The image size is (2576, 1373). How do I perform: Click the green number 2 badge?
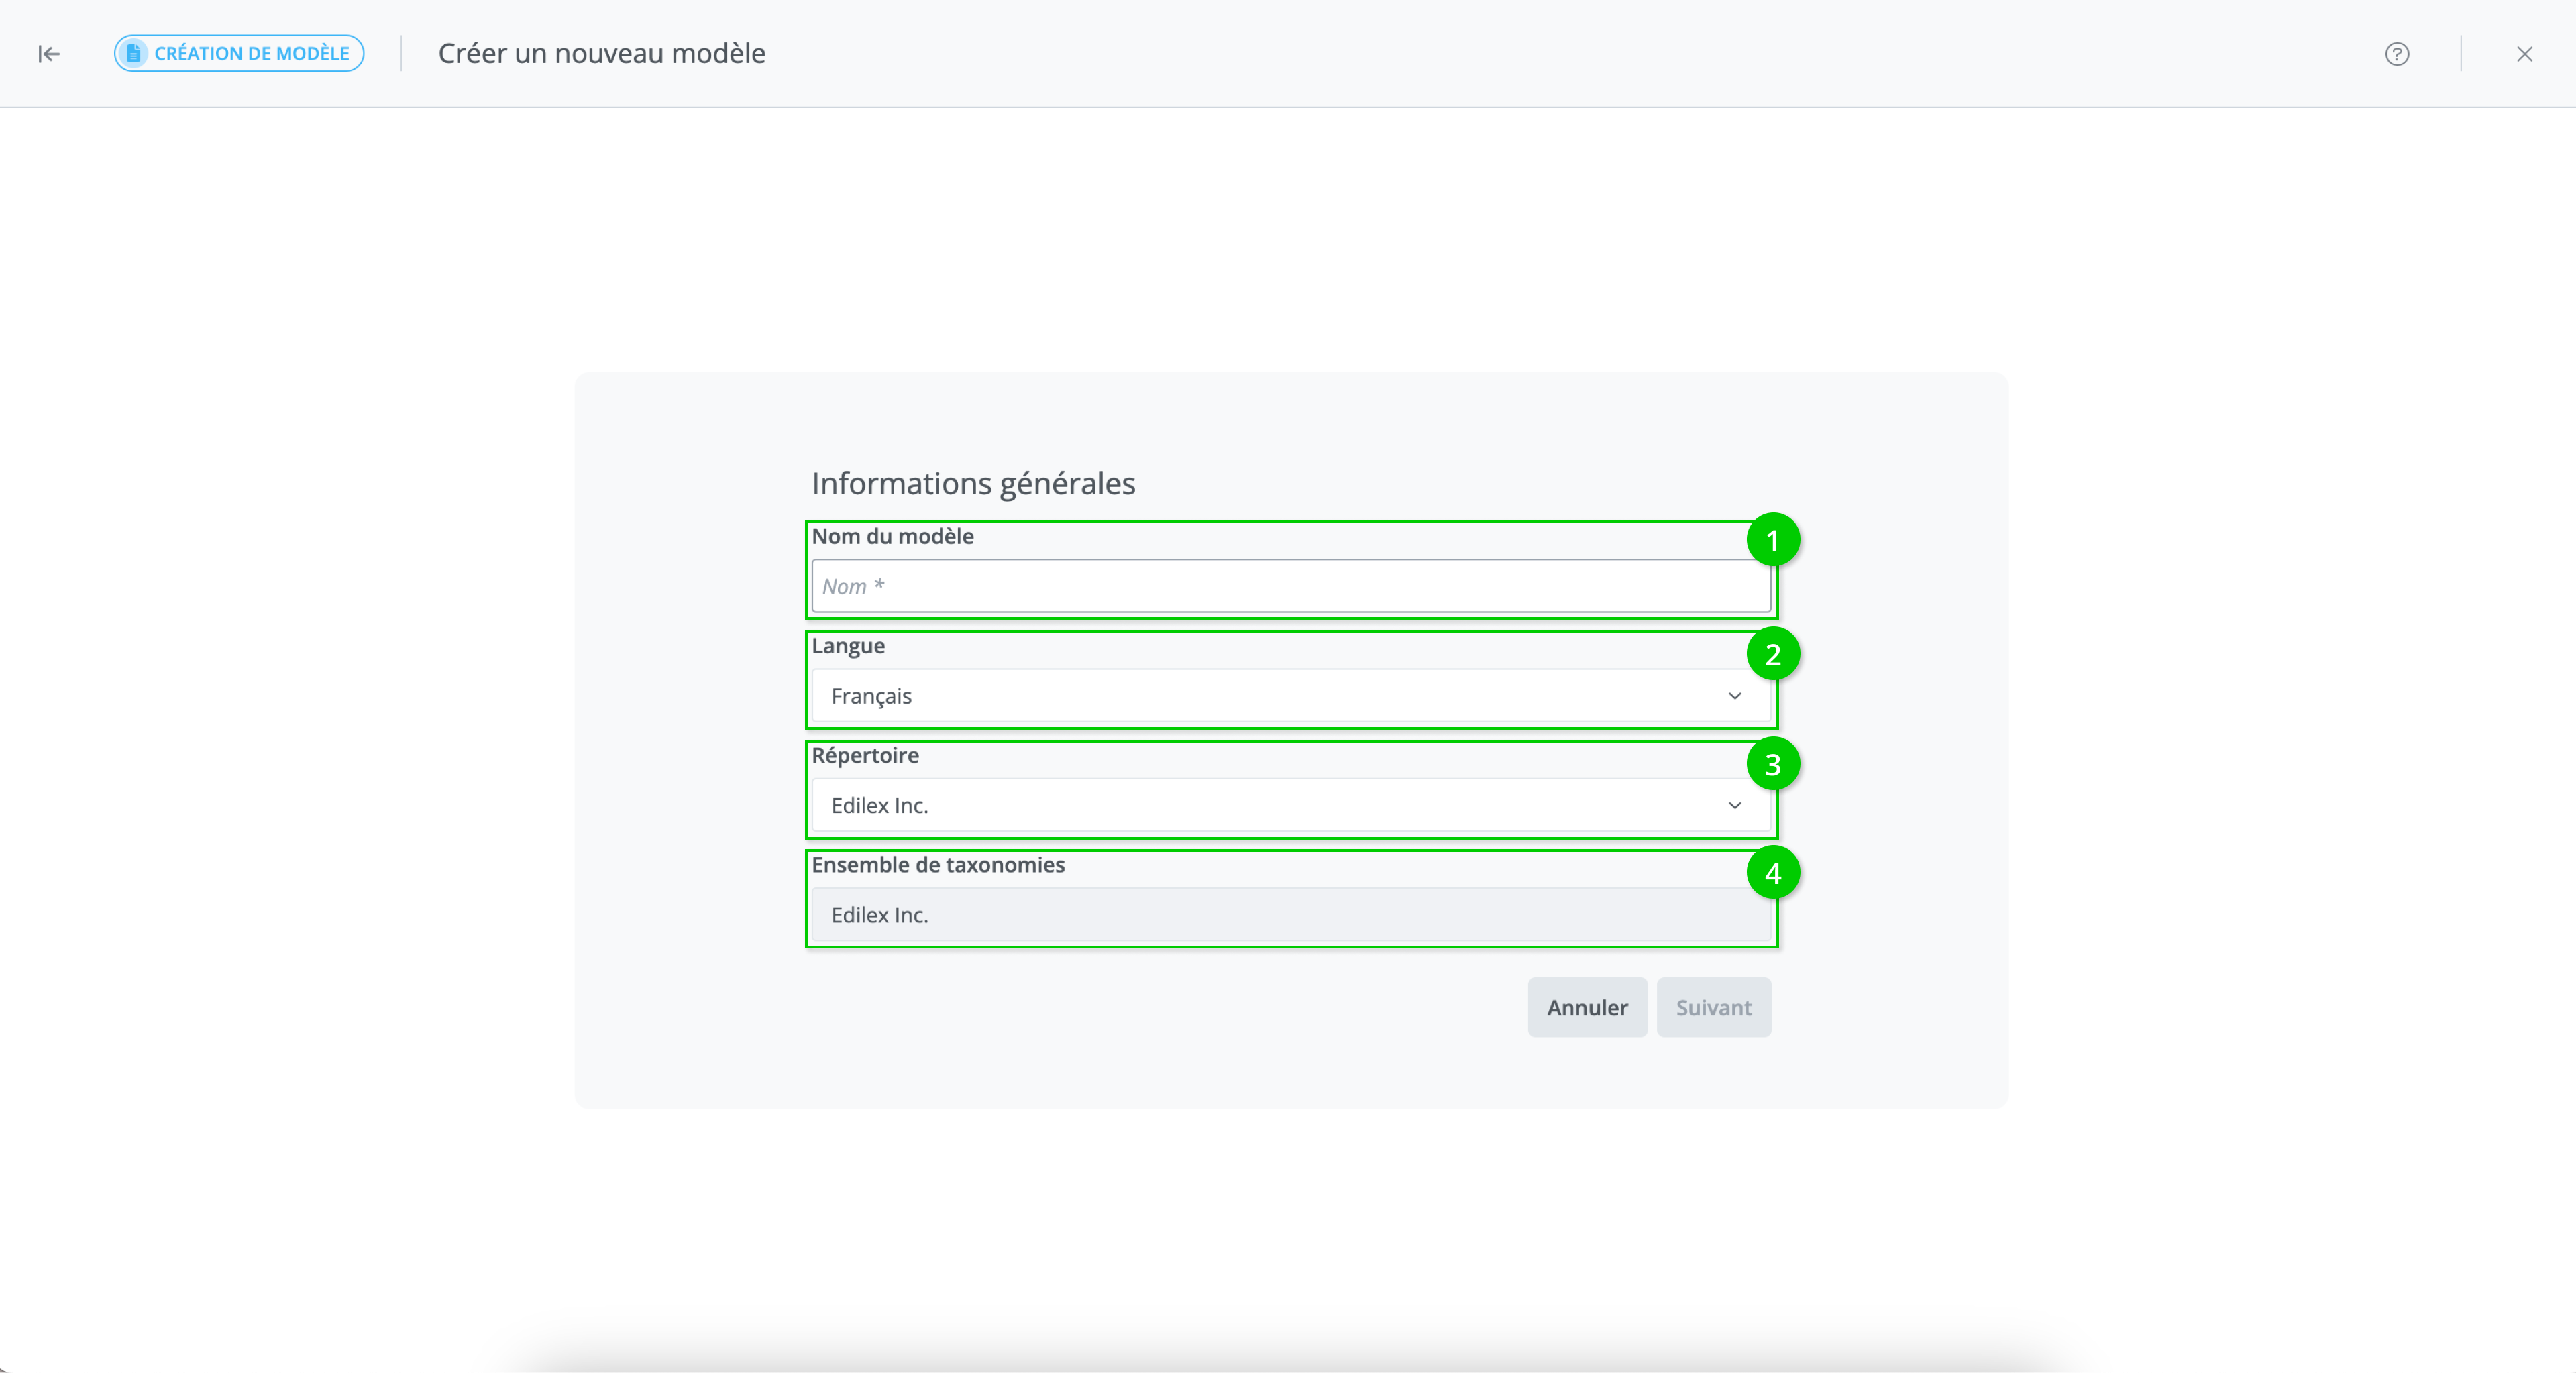pyautogui.click(x=1772, y=655)
